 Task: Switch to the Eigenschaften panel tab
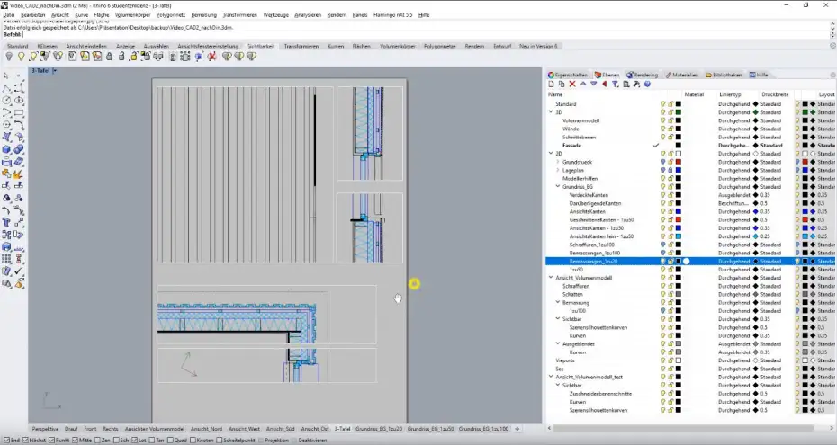pos(567,76)
